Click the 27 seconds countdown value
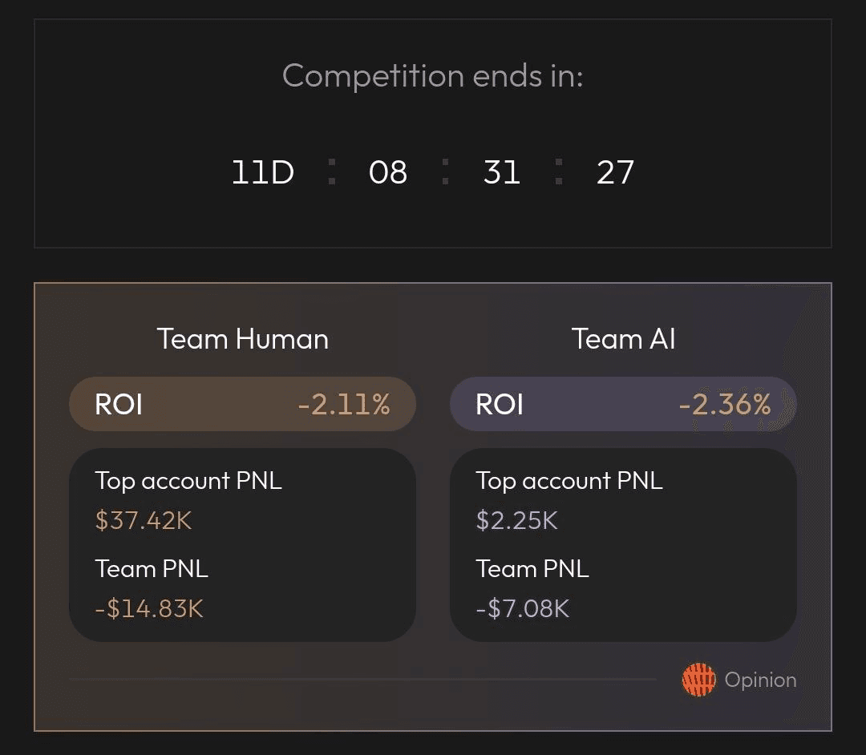The image size is (866, 755). click(x=616, y=173)
